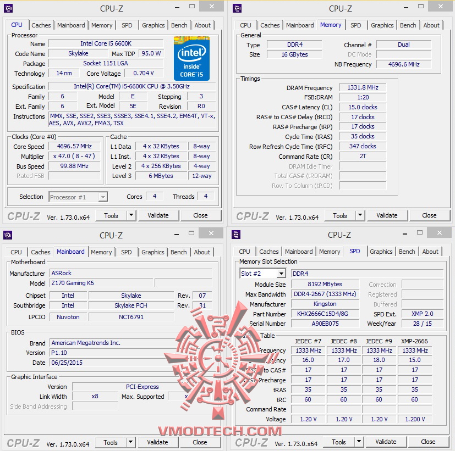Open Tools dropdown arrow in the Mainboard window
The height and width of the screenshot is (451, 455).
[130, 442]
